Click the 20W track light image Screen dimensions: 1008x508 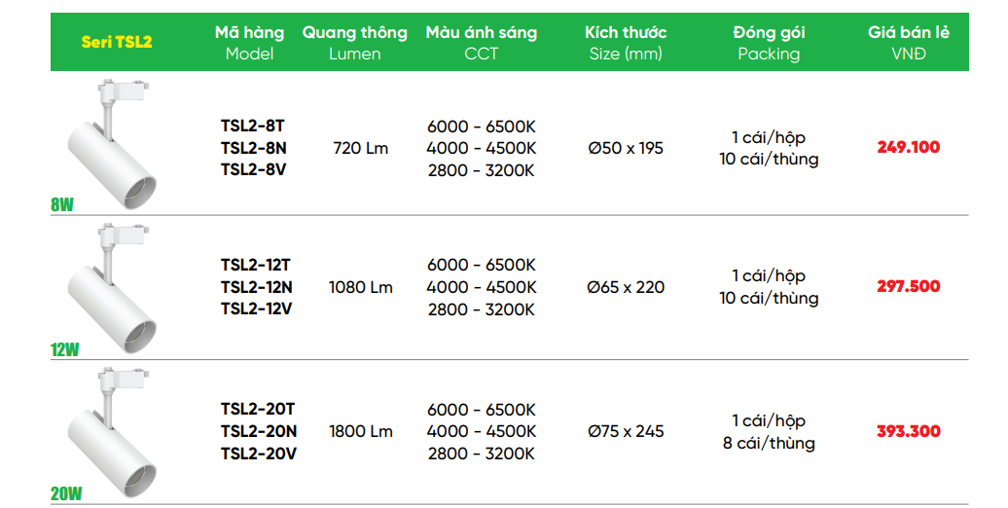[111, 433]
